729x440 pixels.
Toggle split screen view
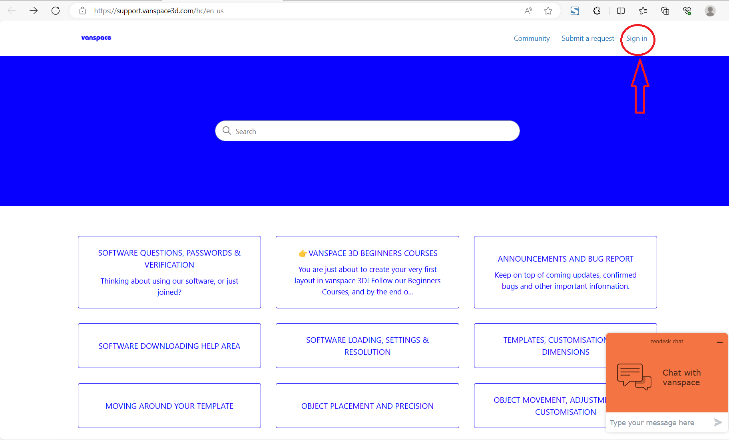point(621,11)
